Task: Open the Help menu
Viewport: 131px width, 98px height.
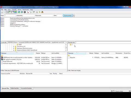Action: pyautogui.click(x=31, y=10)
